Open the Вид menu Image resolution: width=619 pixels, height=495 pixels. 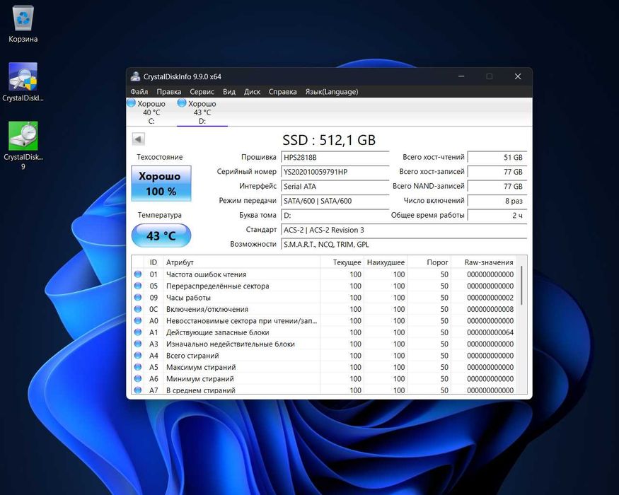229,92
